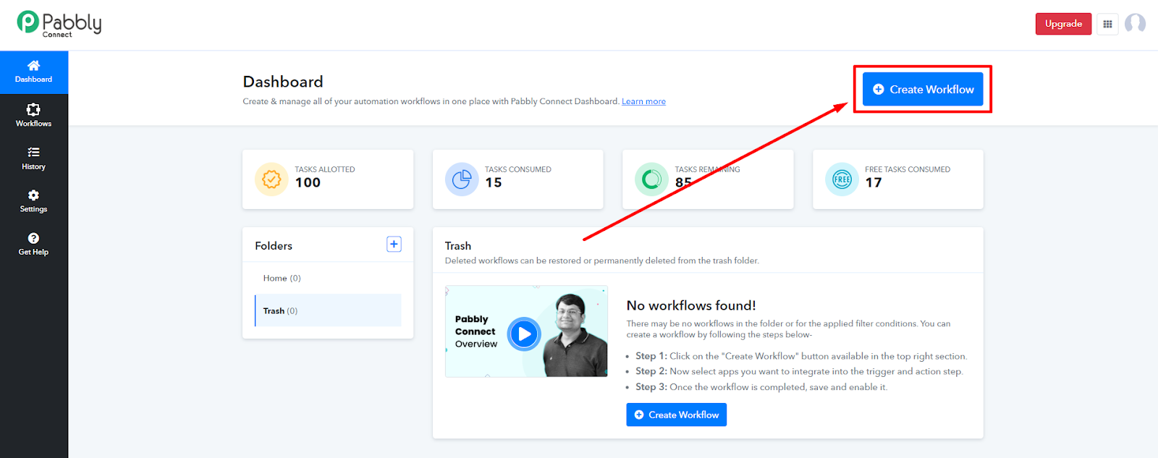Click the Free Tasks Consumed icon

(x=842, y=179)
